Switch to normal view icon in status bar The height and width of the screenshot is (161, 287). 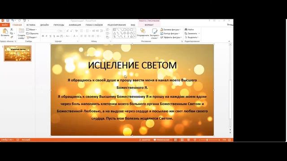click(175, 140)
